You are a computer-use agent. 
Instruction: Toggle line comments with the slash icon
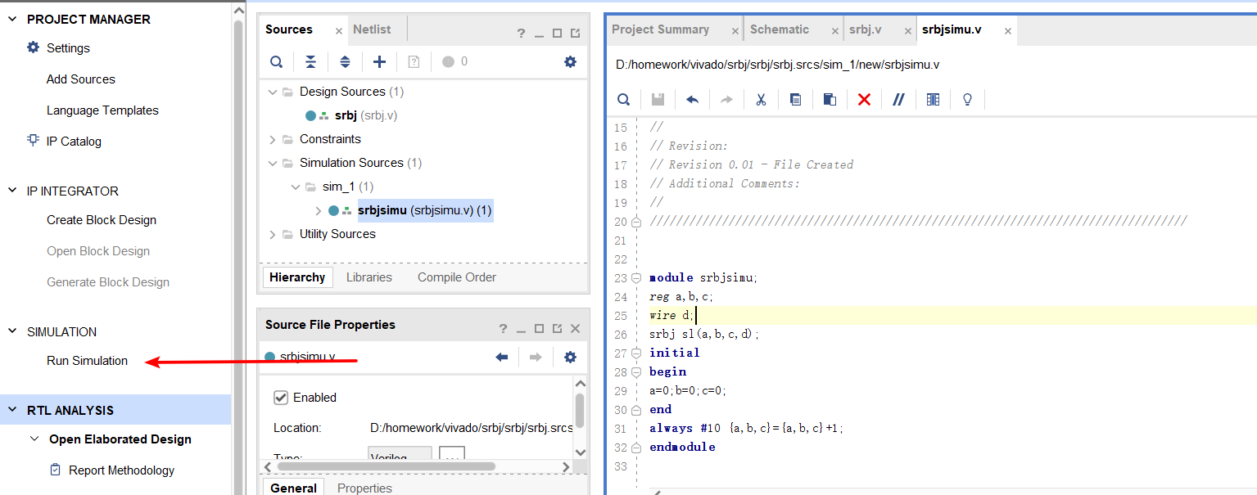click(898, 99)
